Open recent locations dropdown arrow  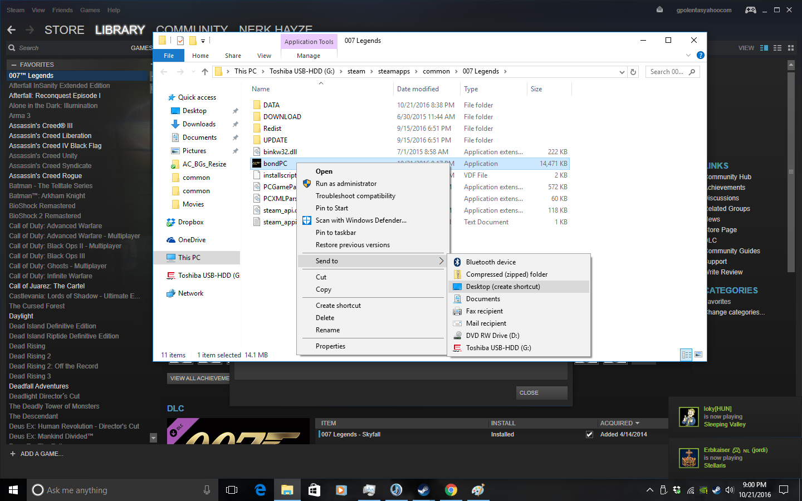coord(193,72)
